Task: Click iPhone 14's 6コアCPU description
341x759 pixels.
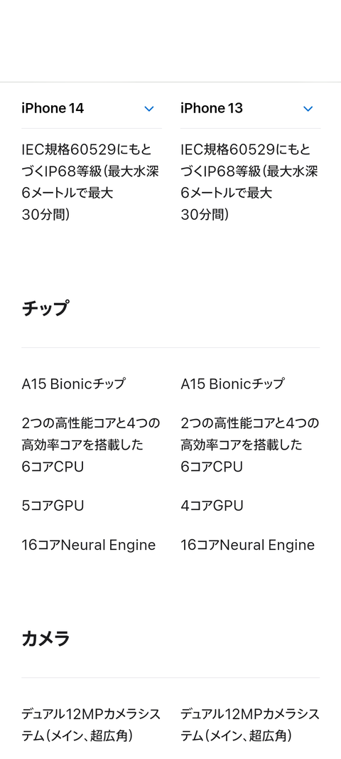Action: point(91,445)
